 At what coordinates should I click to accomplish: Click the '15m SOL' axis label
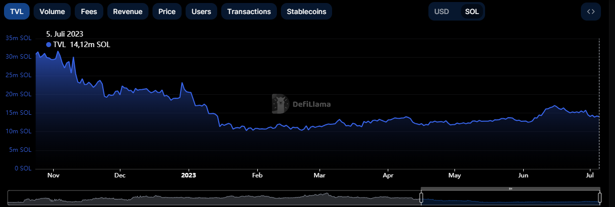tap(19, 113)
